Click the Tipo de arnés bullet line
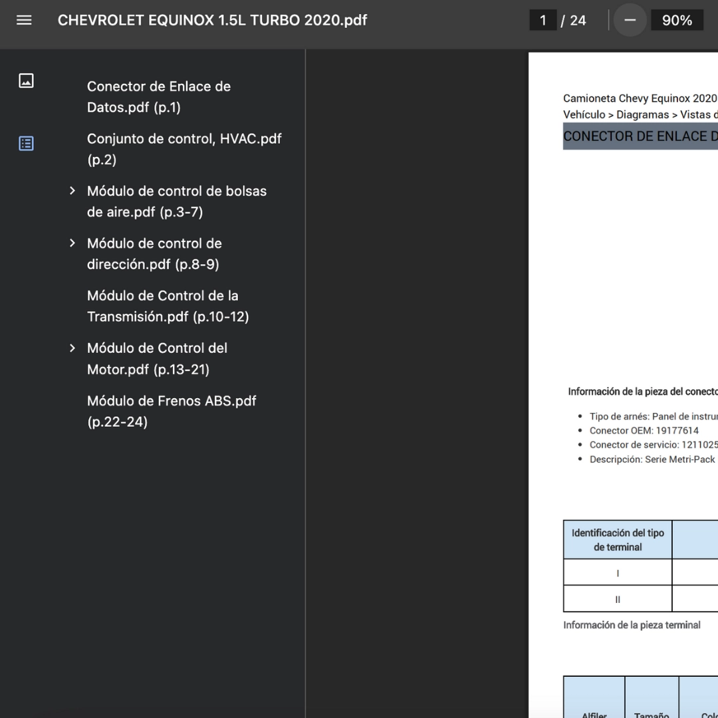This screenshot has height=718, width=718. [x=654, y=416]
